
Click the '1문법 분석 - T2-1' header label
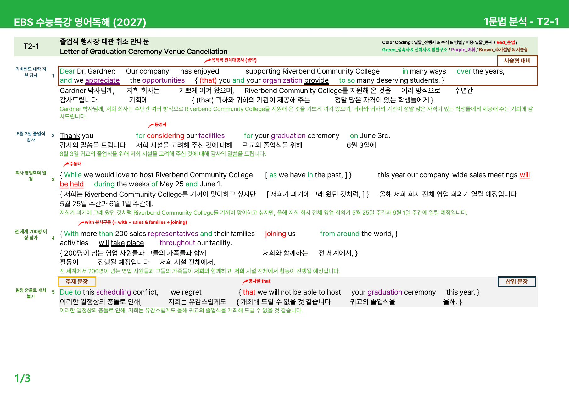pyautogui.click(x=521, y=21)
